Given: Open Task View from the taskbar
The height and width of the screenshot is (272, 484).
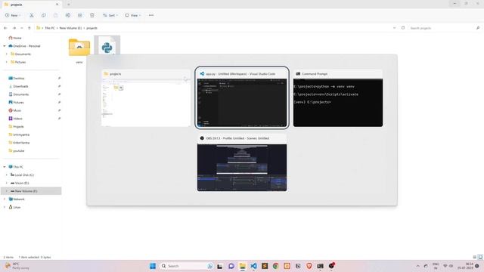Looking at the screenshot, I should click(220, 266).
